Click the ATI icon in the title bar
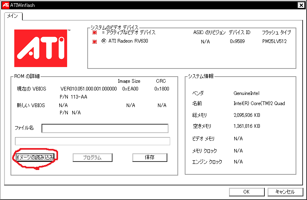This screenshot has height=200, width=307. (x=6, y=5)
